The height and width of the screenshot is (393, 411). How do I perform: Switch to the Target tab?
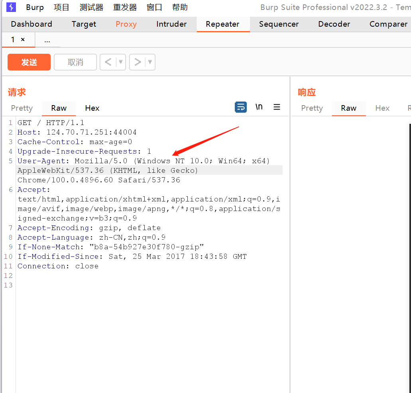tap(84, 24)
